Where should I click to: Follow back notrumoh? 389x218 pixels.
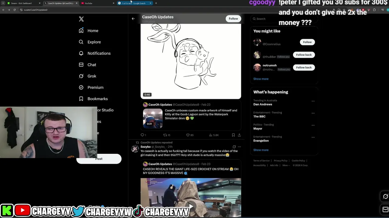[x=304, y=68]
